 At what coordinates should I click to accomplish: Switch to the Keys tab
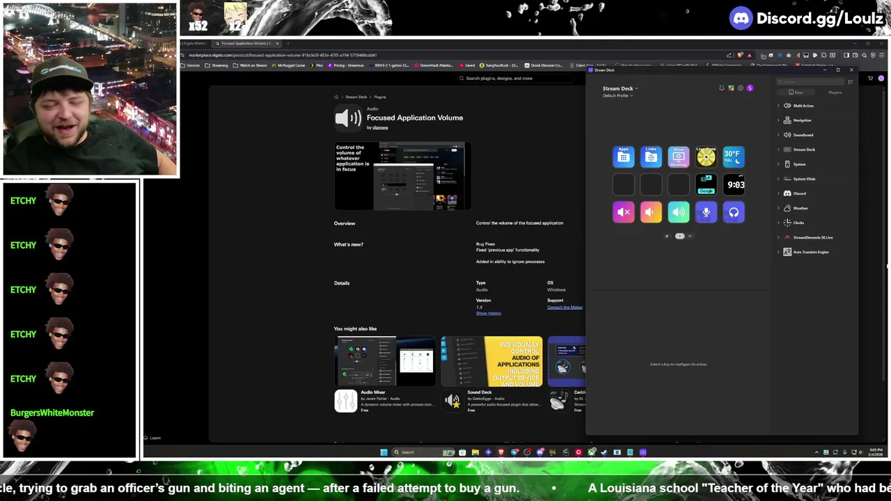[796, 93]
